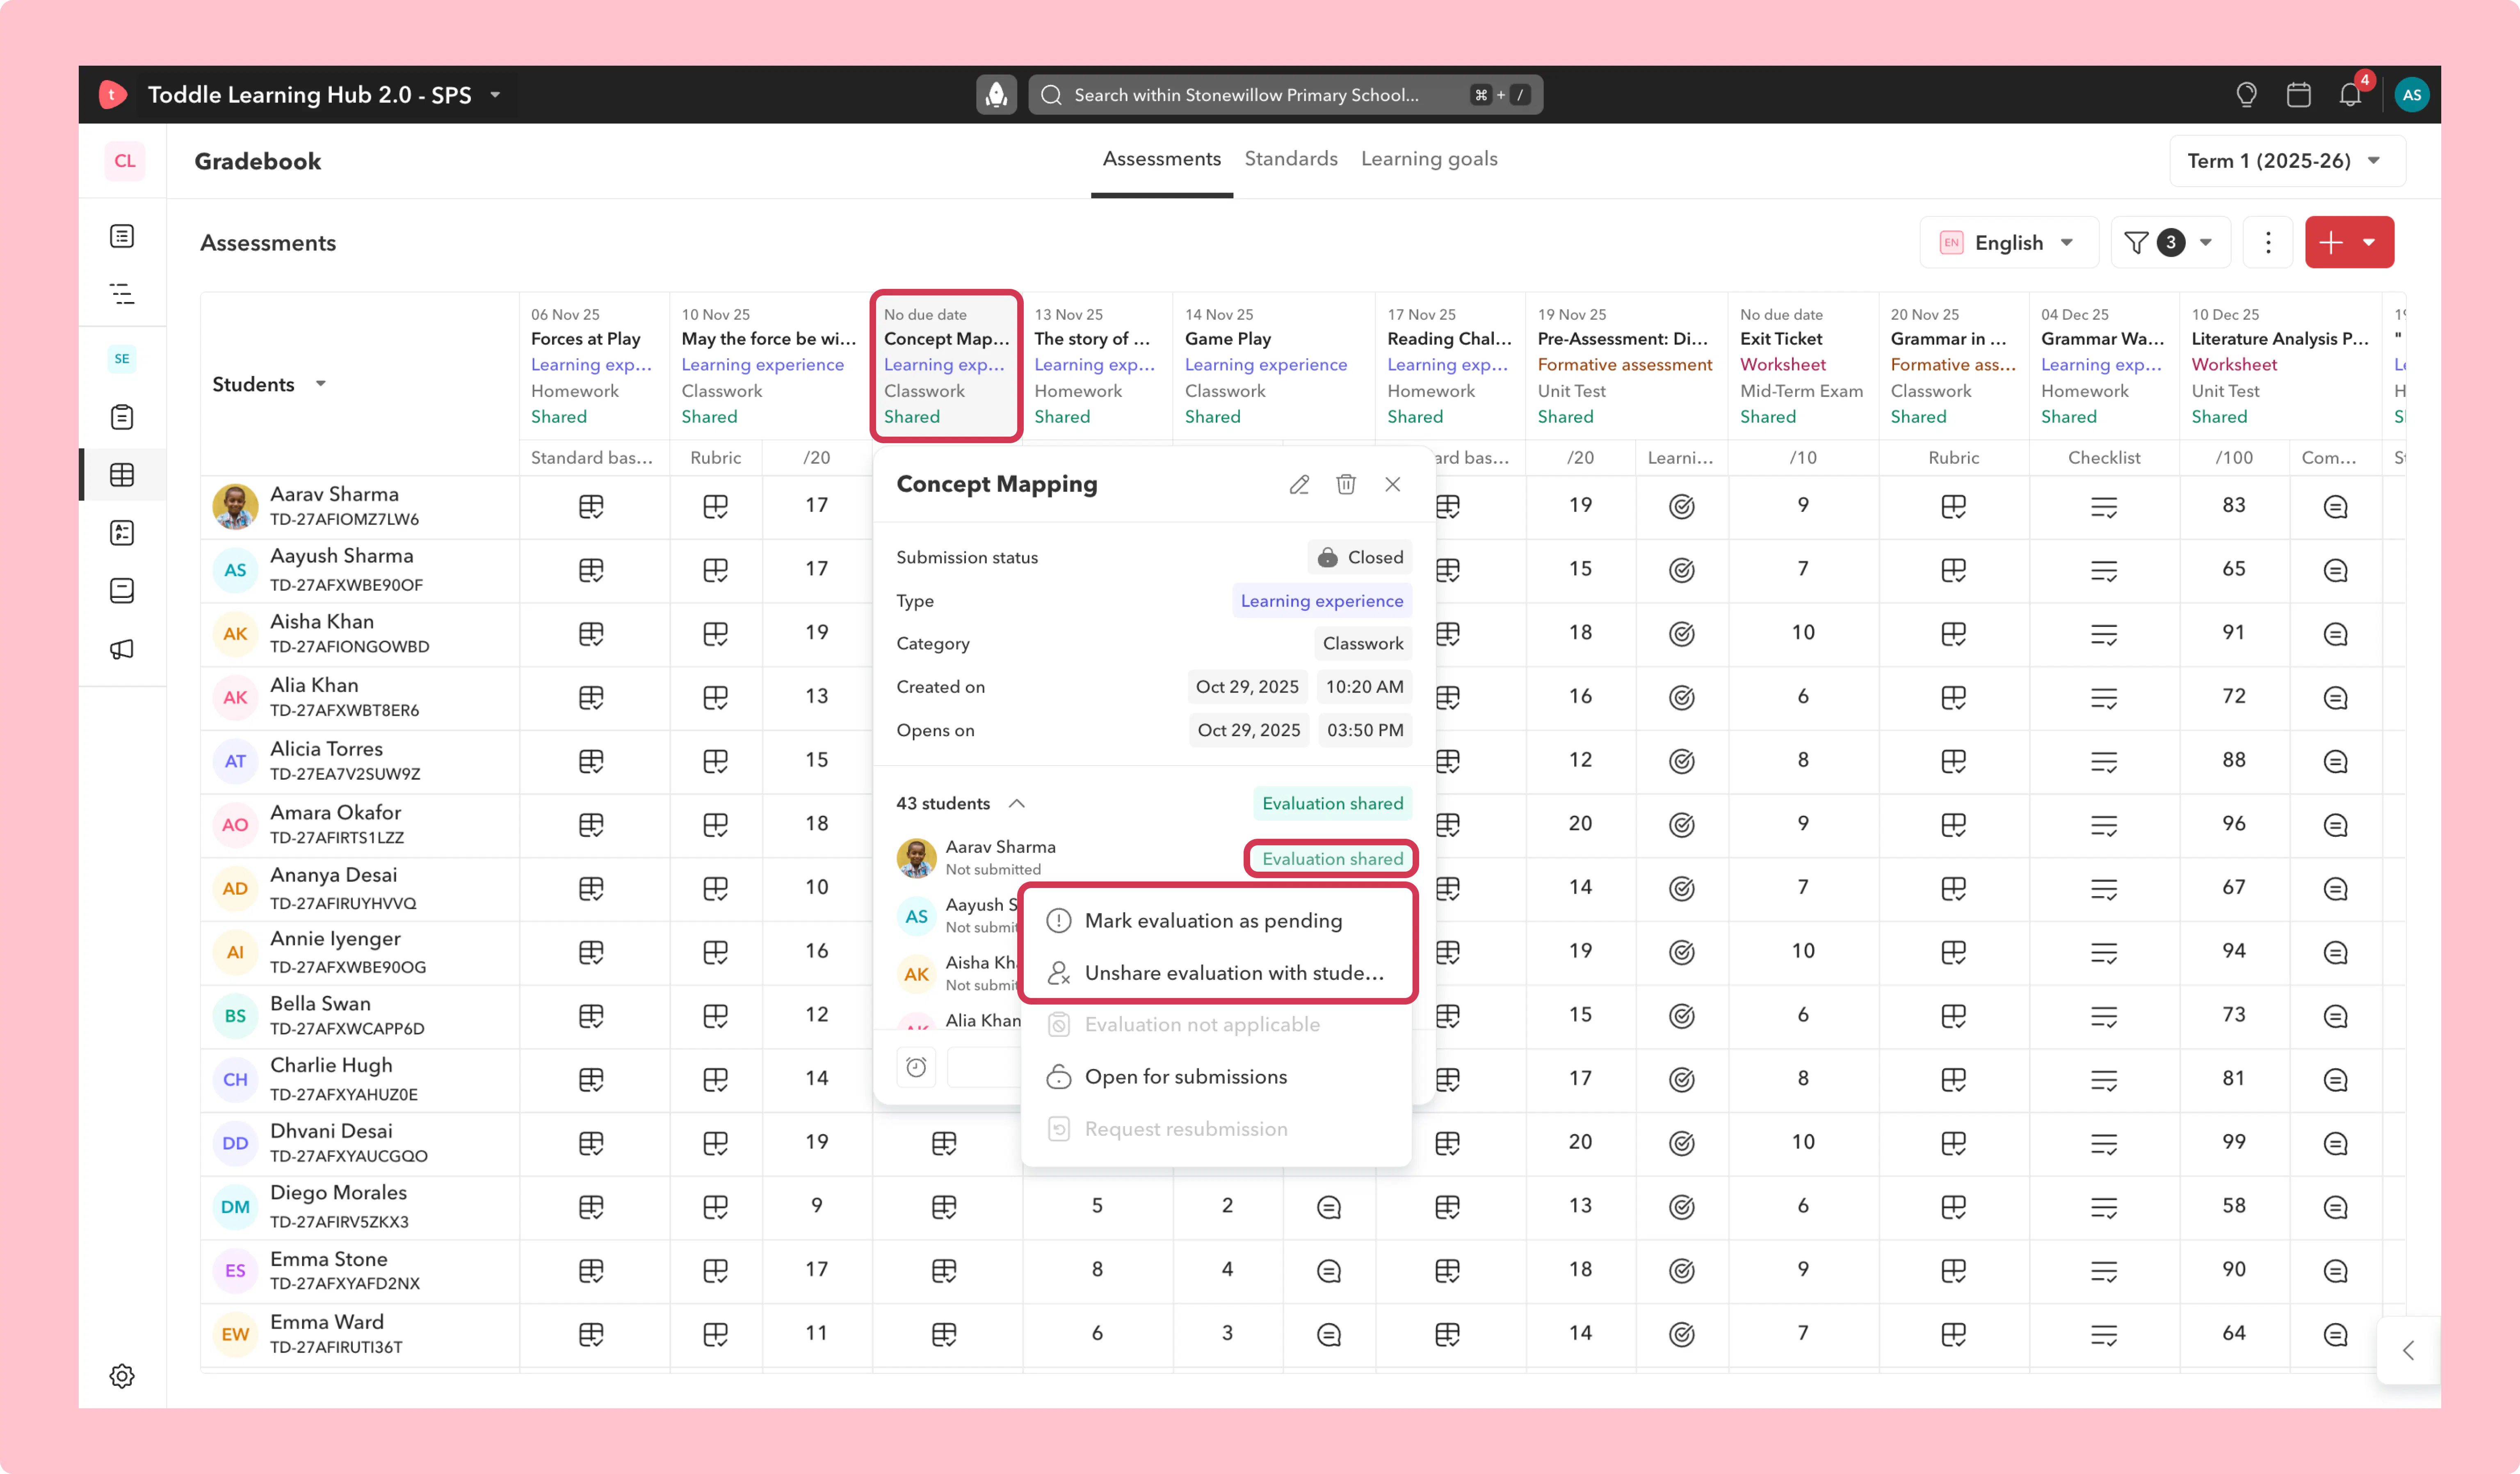This screenshot has height=1474, width=2520.
Task: Open the calendar icon in the header
Action: coord(2298,95)
